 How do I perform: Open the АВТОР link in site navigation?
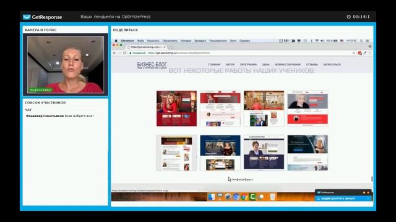230,65
